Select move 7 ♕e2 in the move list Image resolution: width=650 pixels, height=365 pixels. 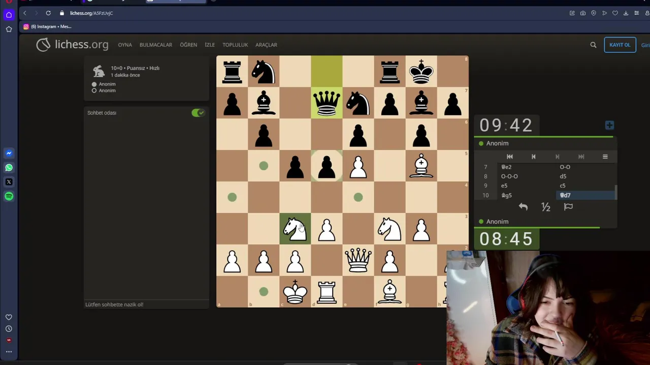(526, 167)
